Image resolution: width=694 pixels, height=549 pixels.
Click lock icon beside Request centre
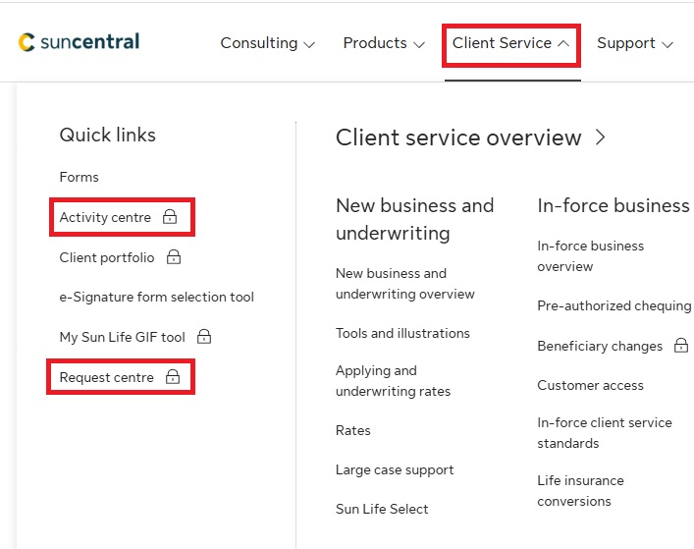point(173,377)
